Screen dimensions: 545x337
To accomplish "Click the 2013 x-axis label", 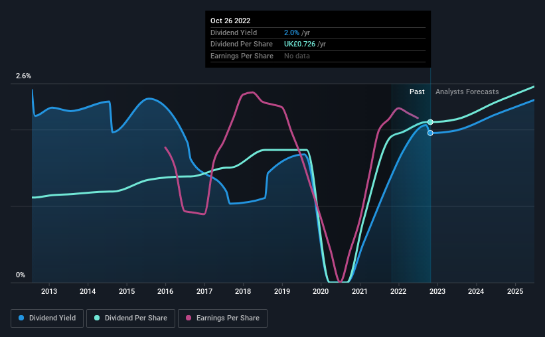I will click(49, 291).
